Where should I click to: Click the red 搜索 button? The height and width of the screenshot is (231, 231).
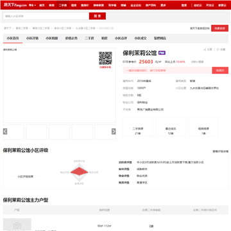coord(98,16)
